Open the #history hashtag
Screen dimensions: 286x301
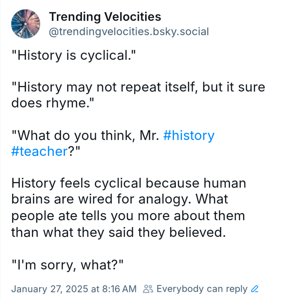pyautogui.click(x=188, y=136)
